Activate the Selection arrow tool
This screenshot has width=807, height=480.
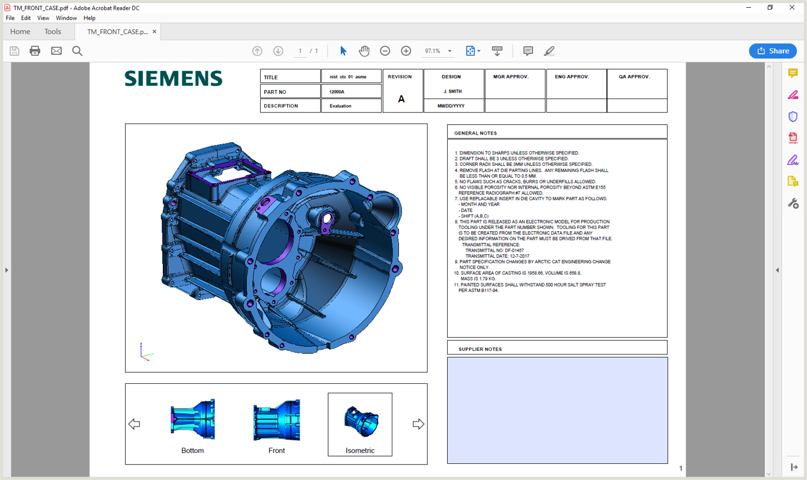tap(343, 51)
